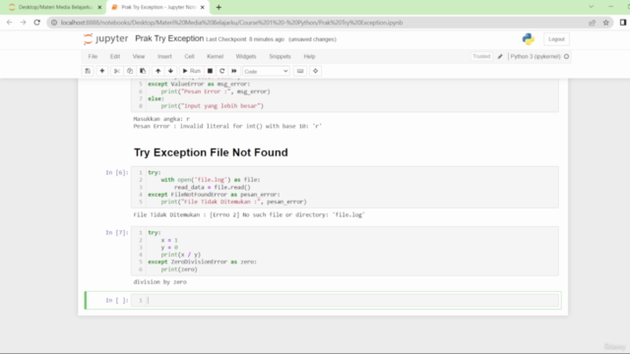The width and height of the screenshot is (630, 354).
Task: Click the Last Checkpoint 8 minutes ago text
Action: [x=245, y=39]
